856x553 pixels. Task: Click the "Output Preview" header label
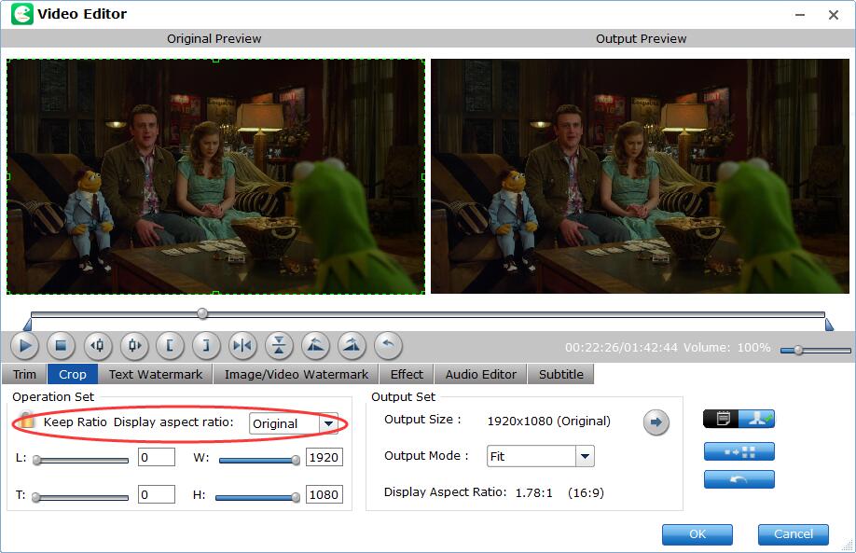(x=641, y=39)
